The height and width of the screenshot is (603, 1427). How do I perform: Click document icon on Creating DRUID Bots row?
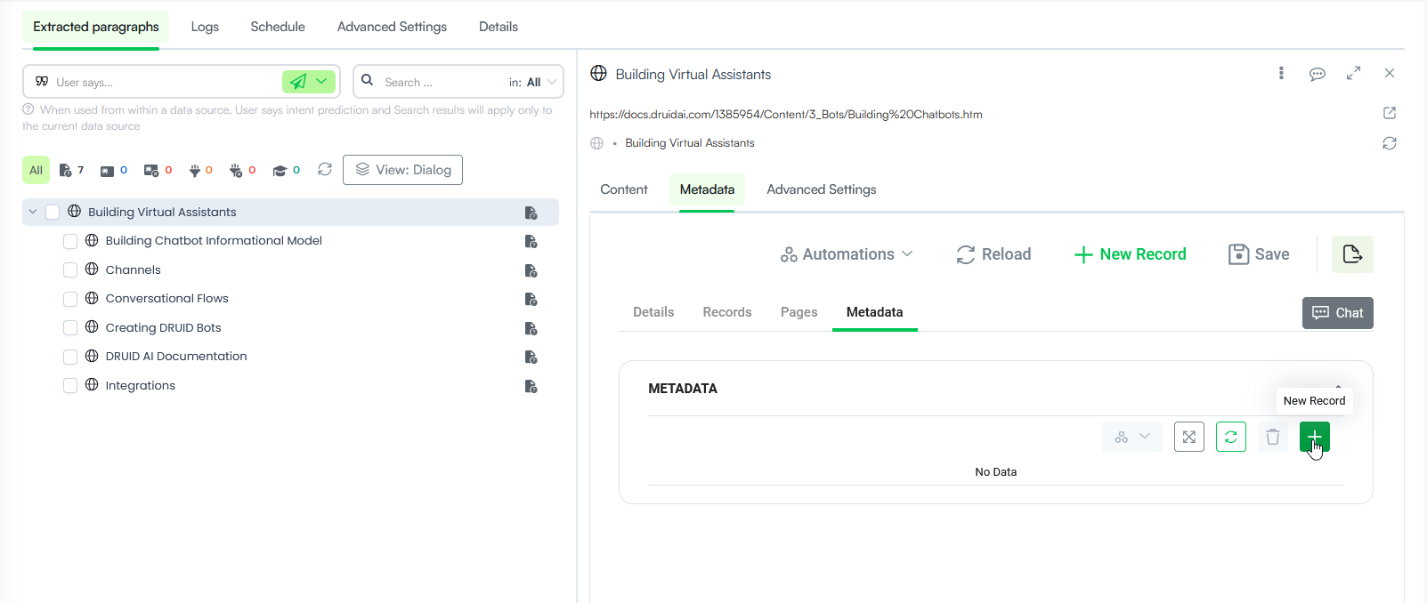click(531, 328)
